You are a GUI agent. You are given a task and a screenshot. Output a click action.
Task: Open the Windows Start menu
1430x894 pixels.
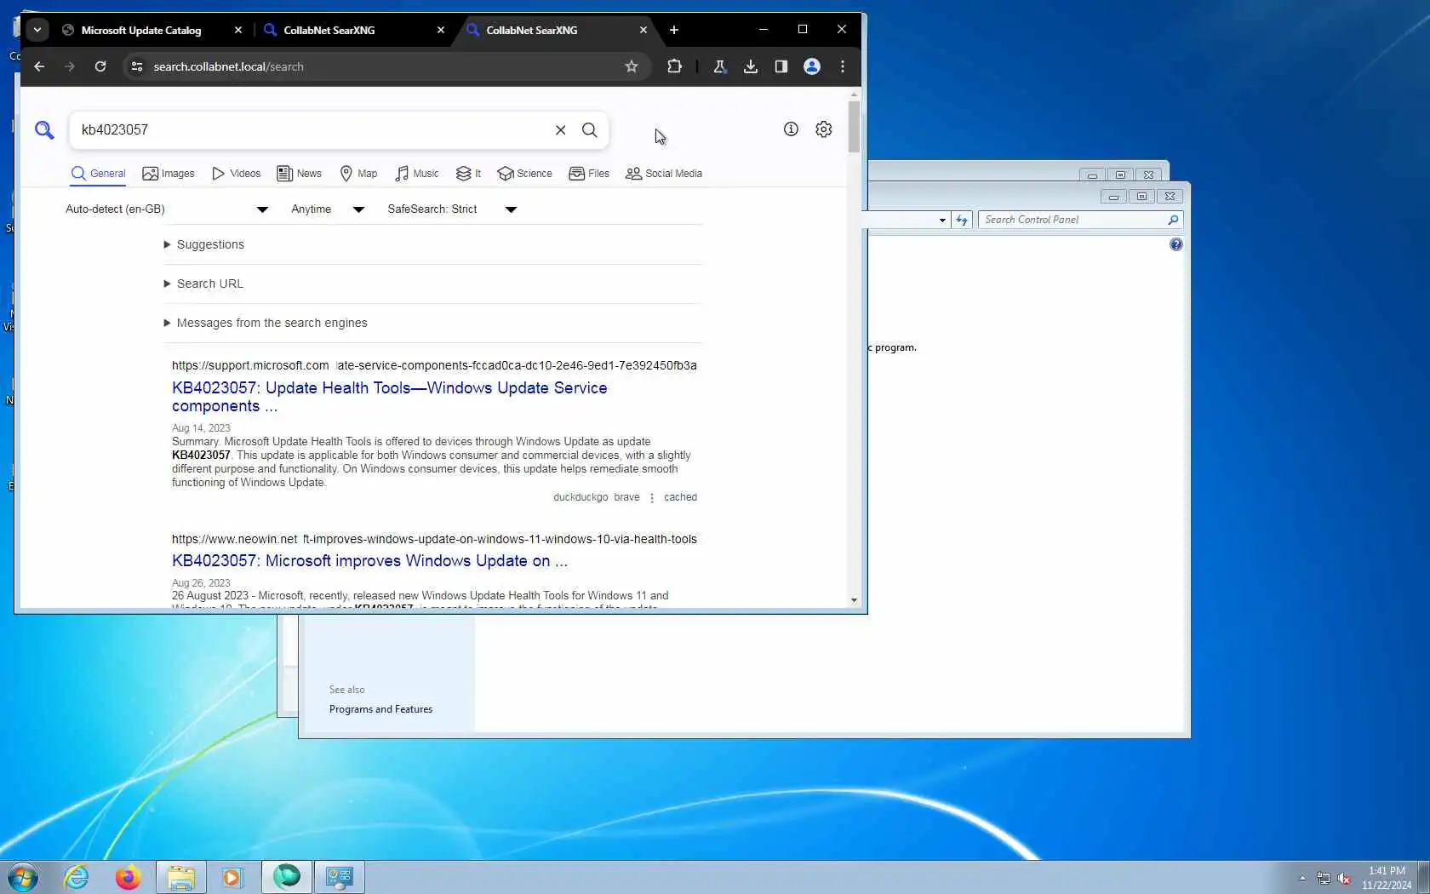(x=22, y=877)
